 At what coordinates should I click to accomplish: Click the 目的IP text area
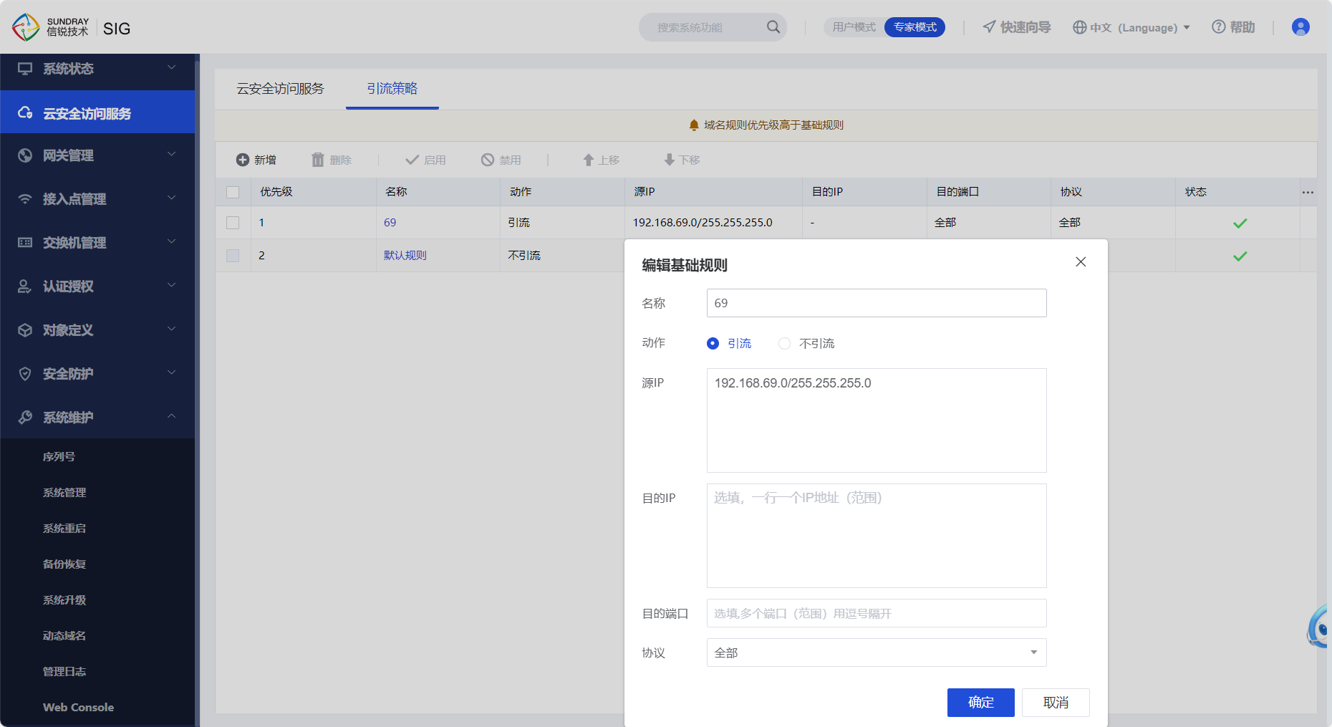point(877,536)
